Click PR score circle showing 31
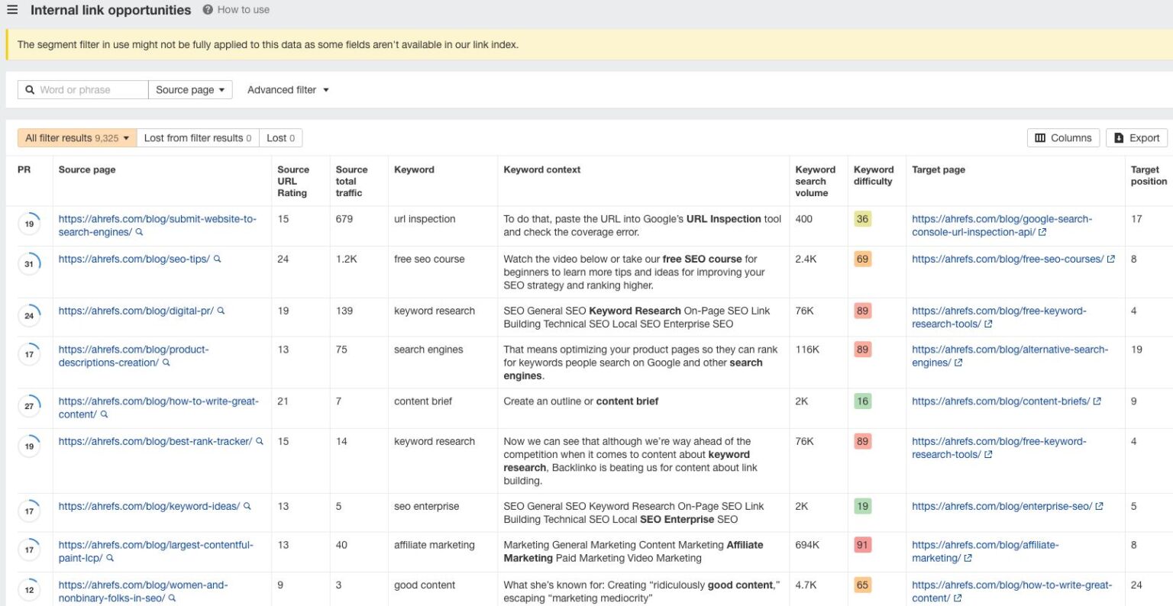Viewport: 1173px width, 606px height. coord(29,264)
